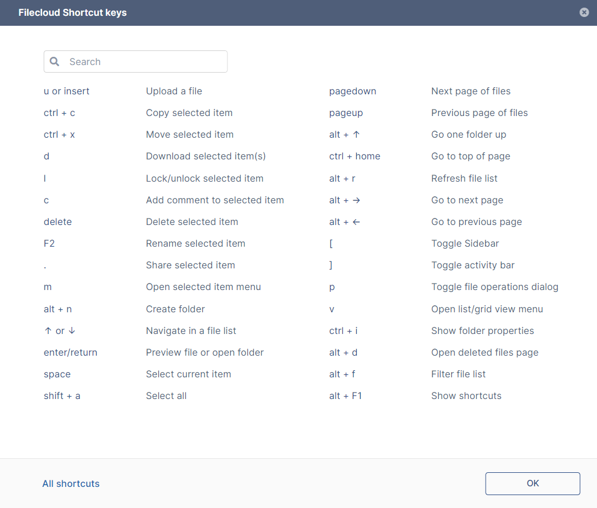597x508 pixels.
Task: Click the 'Toggle activity bar' shortcut entry
Action: point(473,265)
